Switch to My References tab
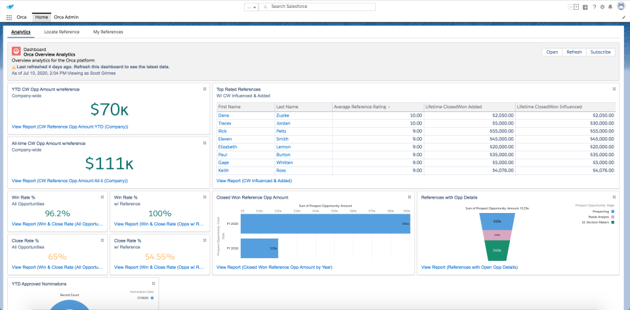Viewport: 630px width, 310px height. pyautogui.click(x=108, y=31)
